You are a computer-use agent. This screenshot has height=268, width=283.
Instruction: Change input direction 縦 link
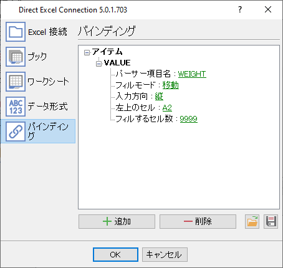(159, 97)
